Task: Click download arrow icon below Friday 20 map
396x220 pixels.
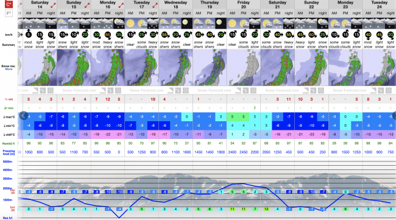Action: [246, 90]
